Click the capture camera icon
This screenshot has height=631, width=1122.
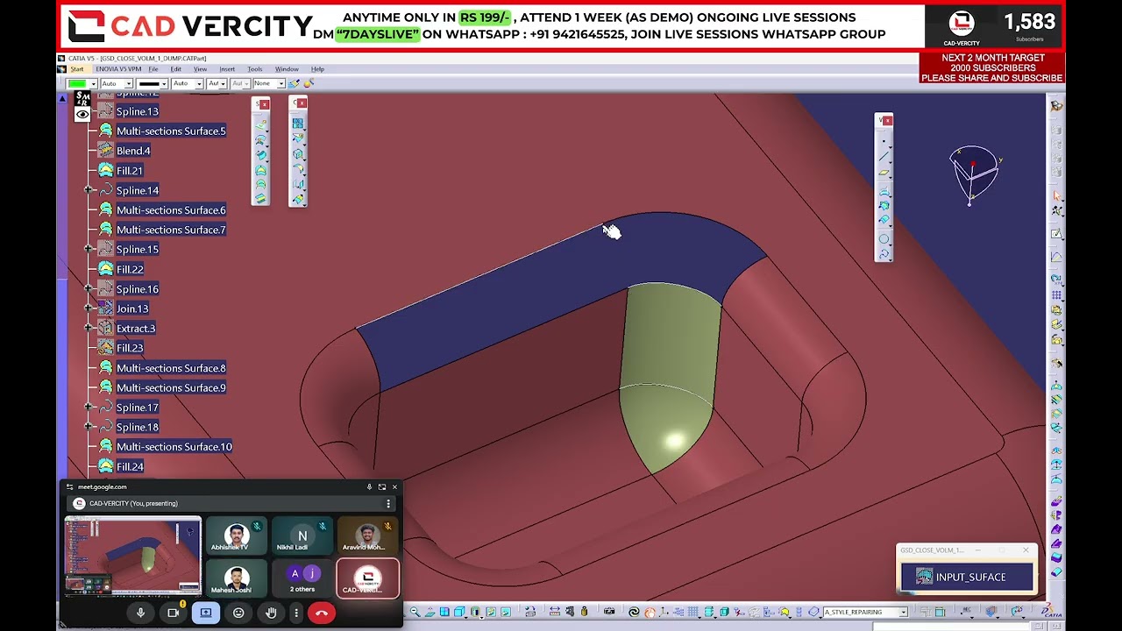coord(609,612)
